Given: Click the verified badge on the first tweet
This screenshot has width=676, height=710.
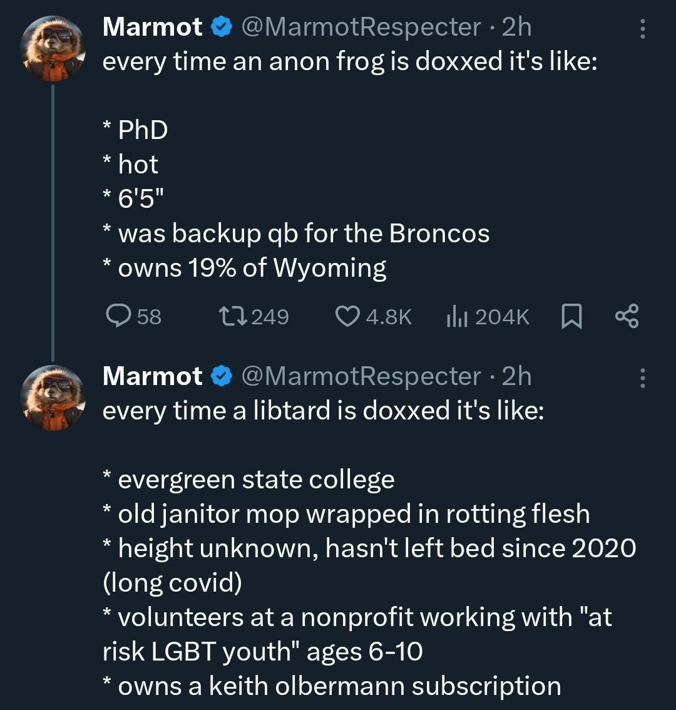Looking at the screenshot, I should coord(220,28).
